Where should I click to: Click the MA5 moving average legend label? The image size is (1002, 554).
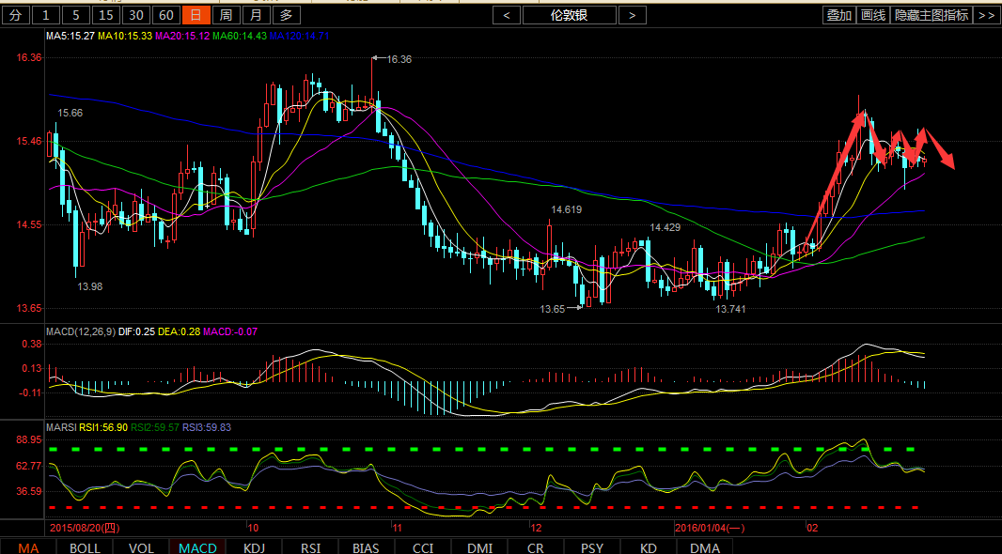coord(70,36)
